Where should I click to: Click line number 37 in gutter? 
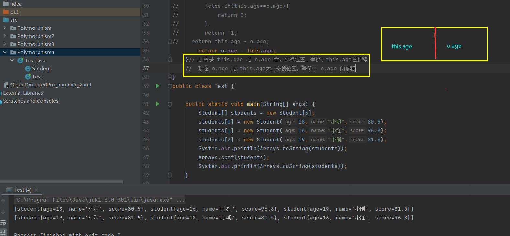point(146,68)
